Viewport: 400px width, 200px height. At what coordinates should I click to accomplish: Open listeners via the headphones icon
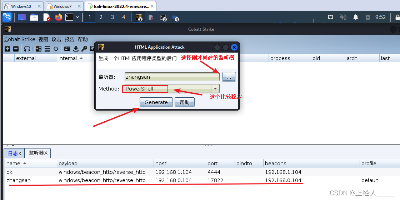(27, 49)
